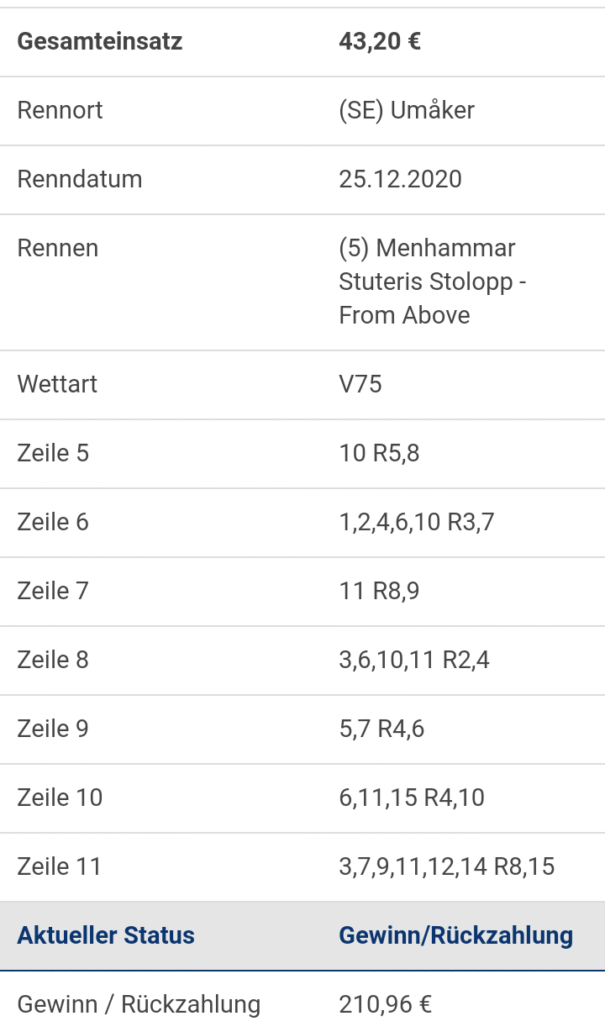Select Zeile 6 picks 1,2,4,6,10 R3,7
Viewport: 605px width, 1032px height.
(417, 522)
